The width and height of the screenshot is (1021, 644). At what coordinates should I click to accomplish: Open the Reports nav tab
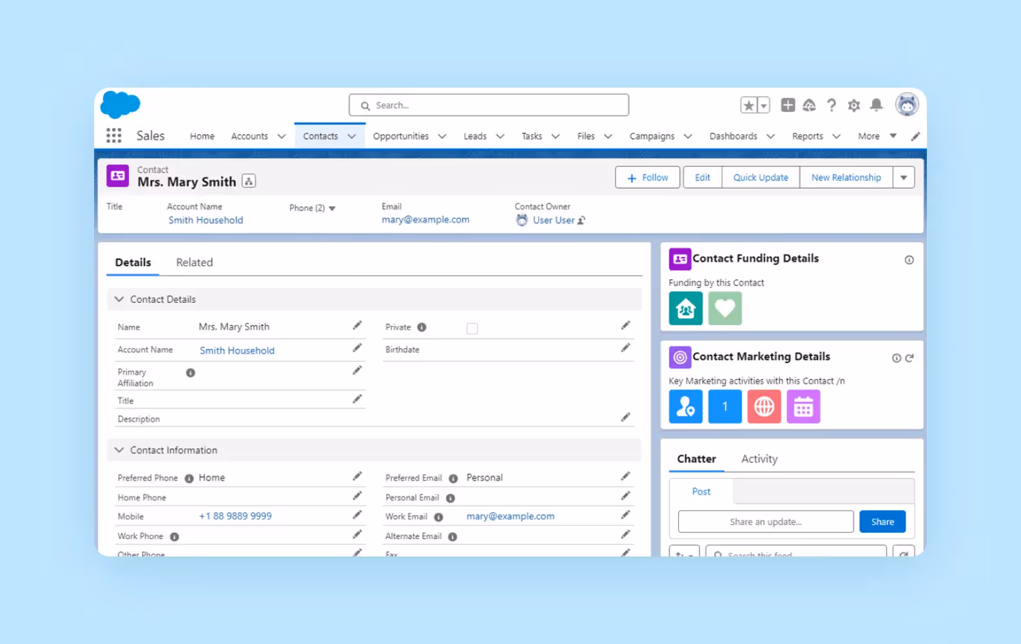(808, 137)
